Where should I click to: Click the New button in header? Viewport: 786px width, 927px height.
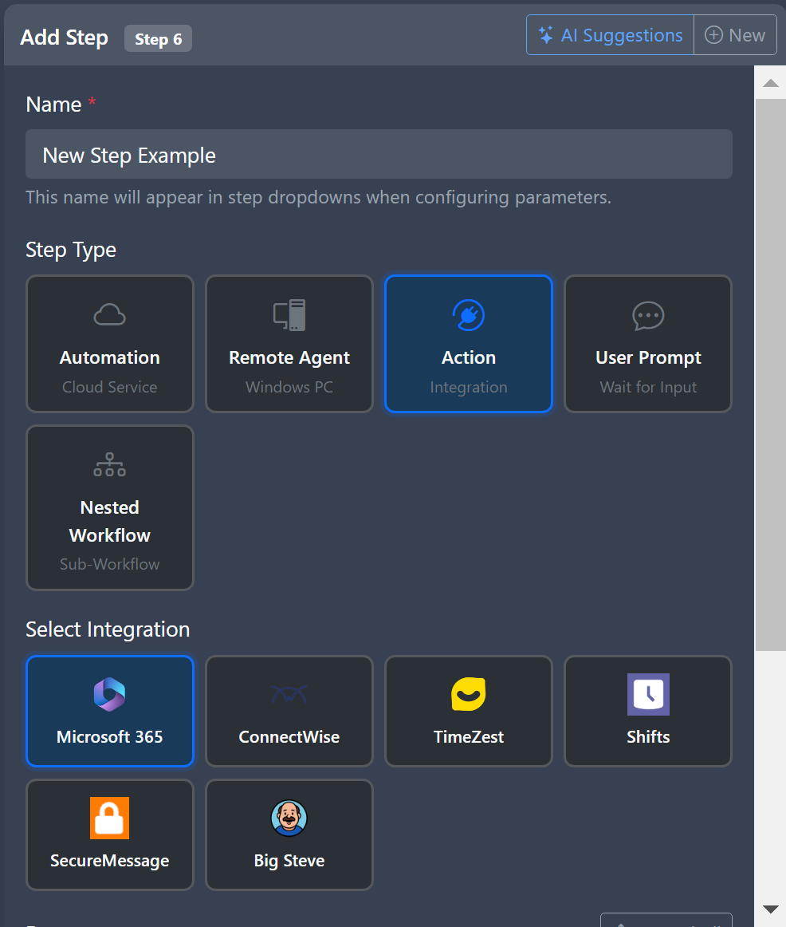point(735,35)
